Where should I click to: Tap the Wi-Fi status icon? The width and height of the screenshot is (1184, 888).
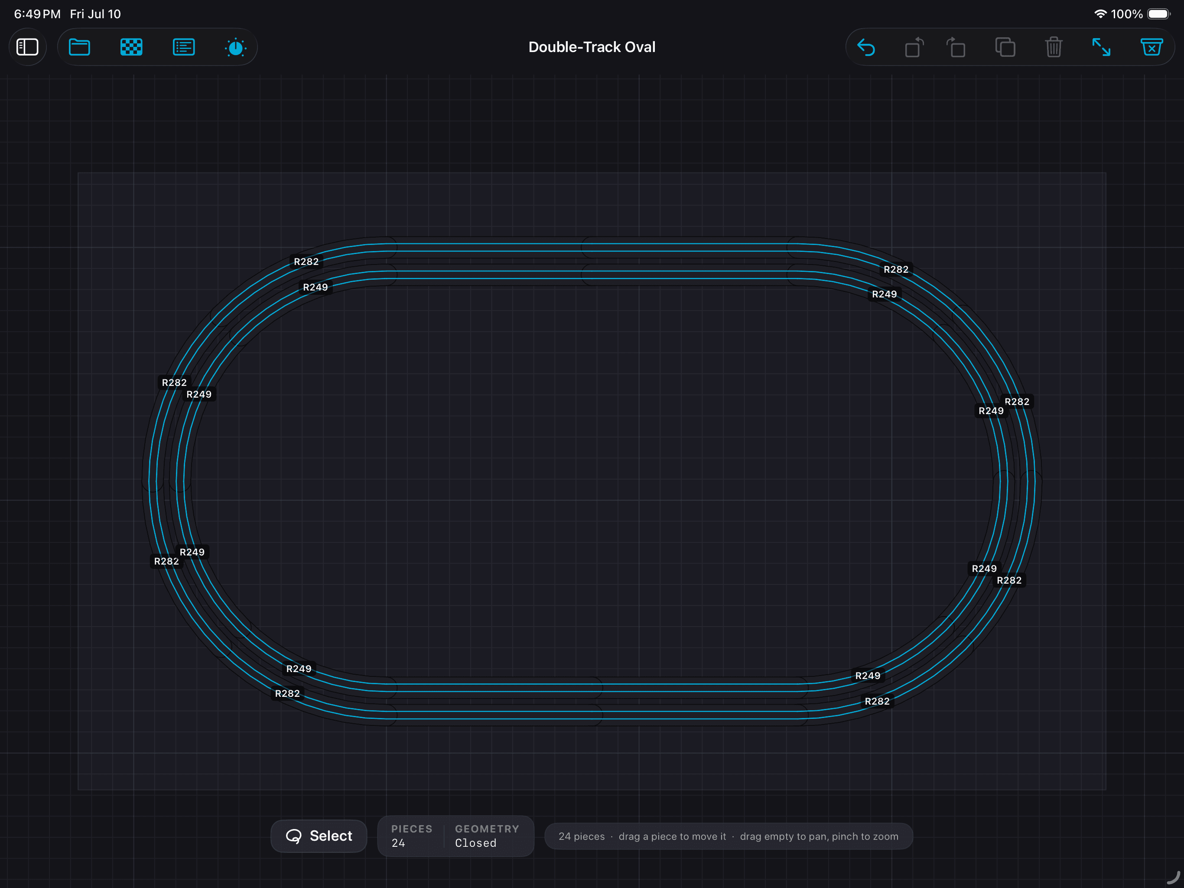1100,14
